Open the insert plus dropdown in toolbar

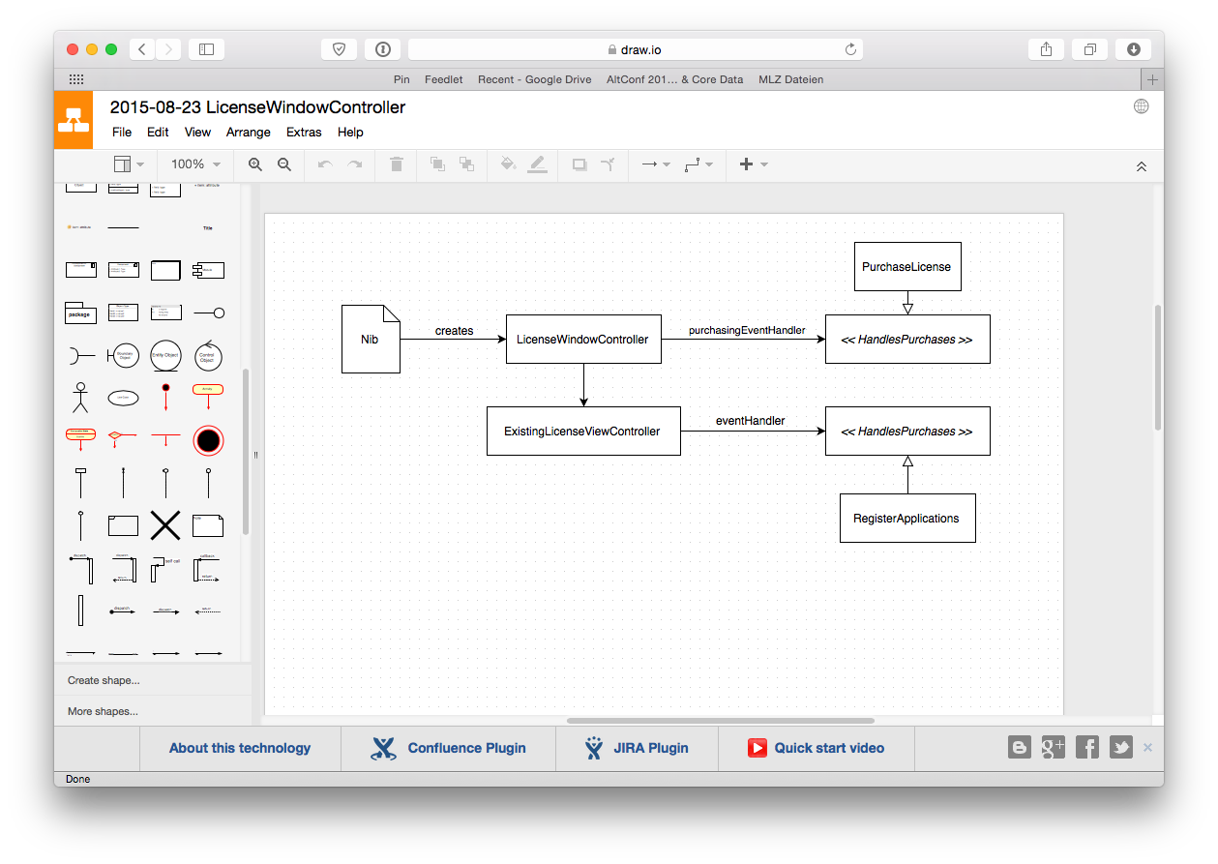pos(753,164)
